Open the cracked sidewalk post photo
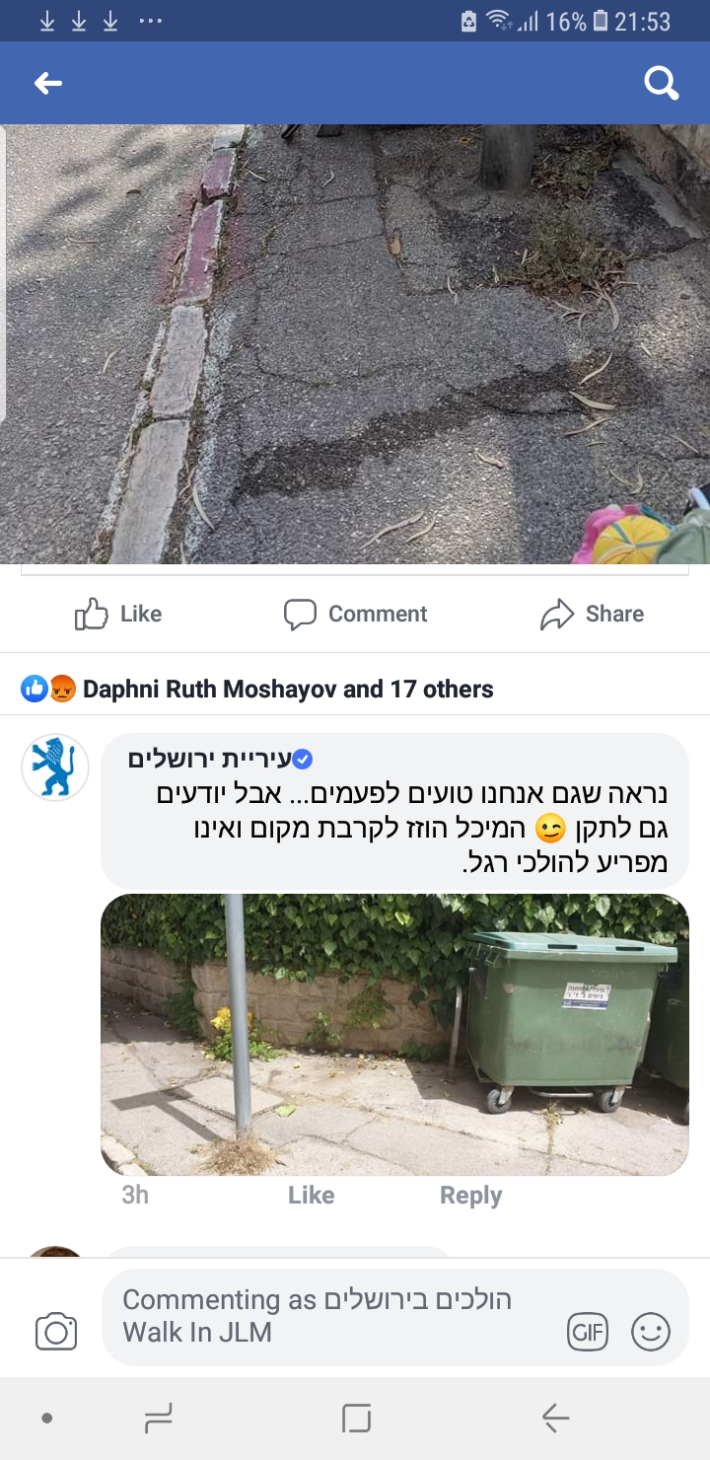The image size is (710, 1460). click(x=355, y=343)
